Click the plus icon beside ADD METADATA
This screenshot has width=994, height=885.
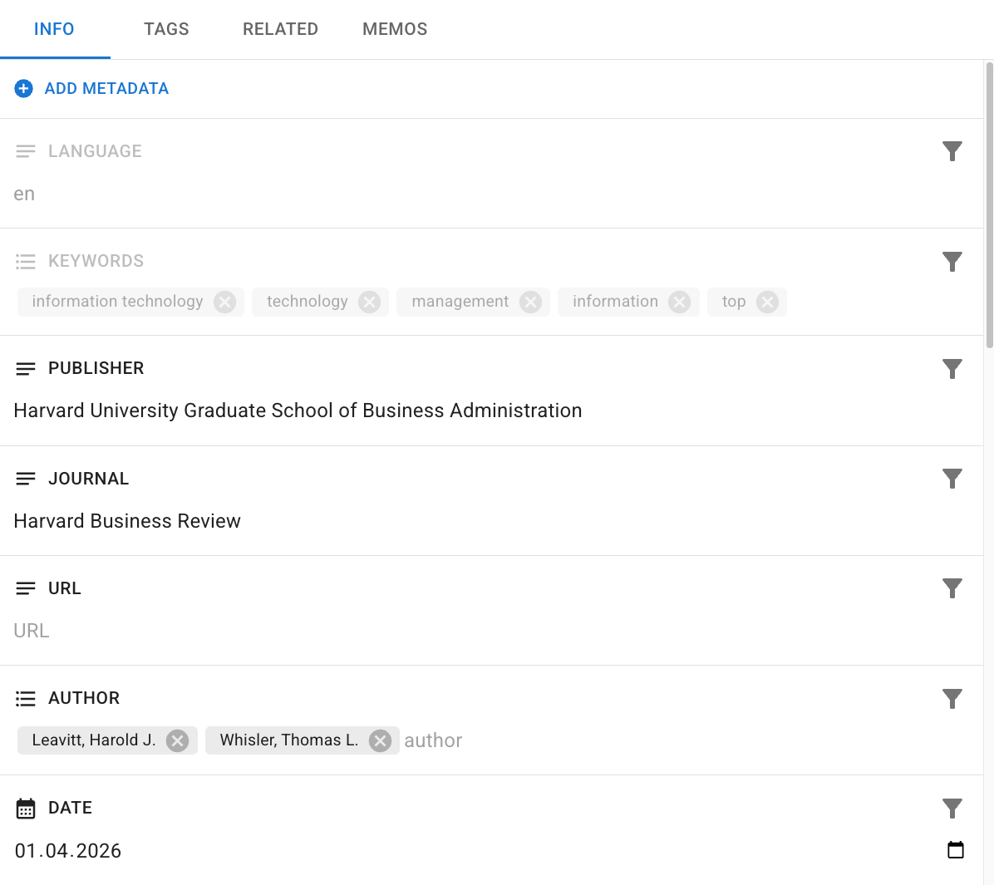click(x=24, y=89)
